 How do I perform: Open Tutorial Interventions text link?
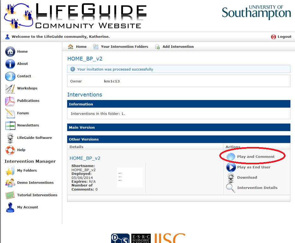click(37, 195)
